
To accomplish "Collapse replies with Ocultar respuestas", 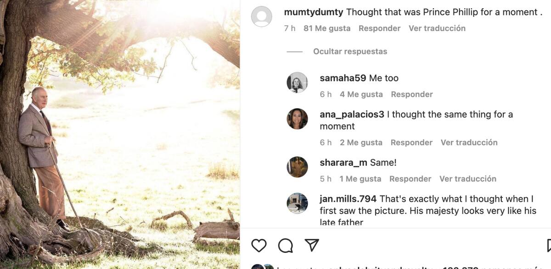I will [x=350, y=51].
